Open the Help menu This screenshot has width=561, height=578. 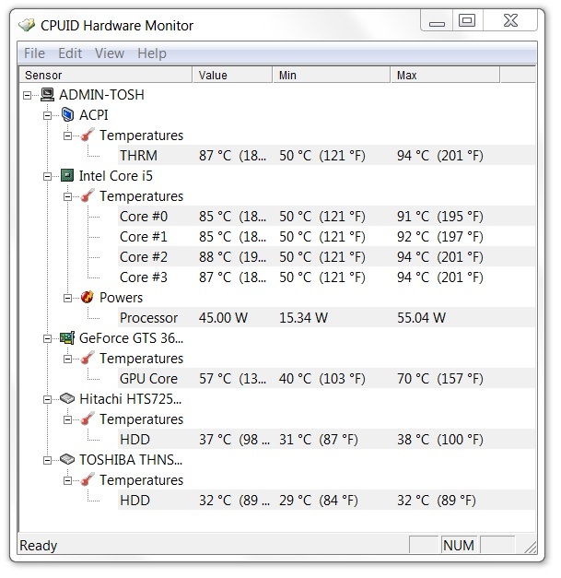pos(152,53)
